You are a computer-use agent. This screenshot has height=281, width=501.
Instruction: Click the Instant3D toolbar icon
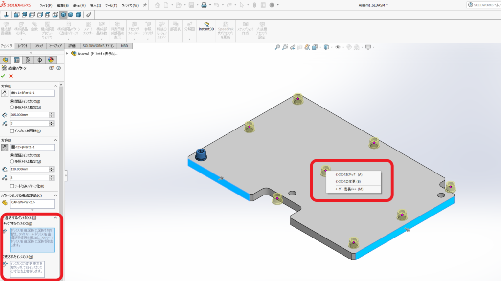tap(205, 29)
